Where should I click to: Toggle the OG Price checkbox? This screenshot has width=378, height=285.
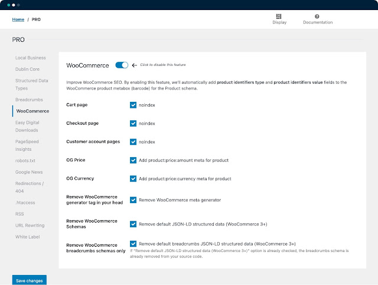coord(133,160)
